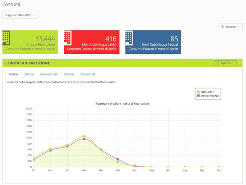Click the file icon in the top Esporta button
Image resolution: width=246 pixels, height=185 pixels.
point(222,27)
